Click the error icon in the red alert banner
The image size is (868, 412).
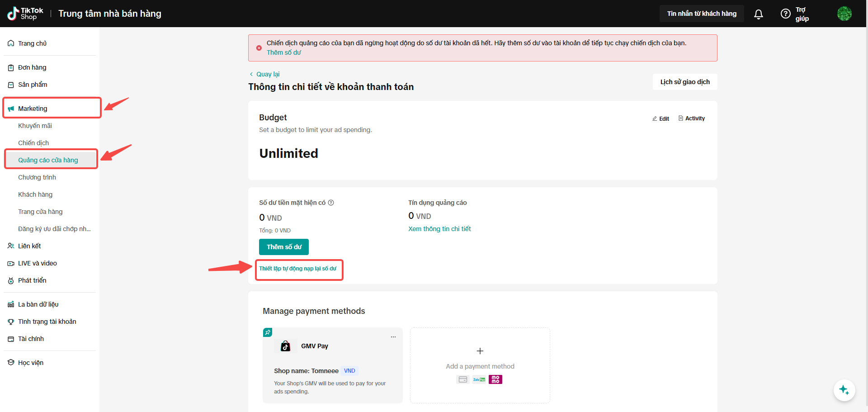pyautogui.click(x=259, y=48)
